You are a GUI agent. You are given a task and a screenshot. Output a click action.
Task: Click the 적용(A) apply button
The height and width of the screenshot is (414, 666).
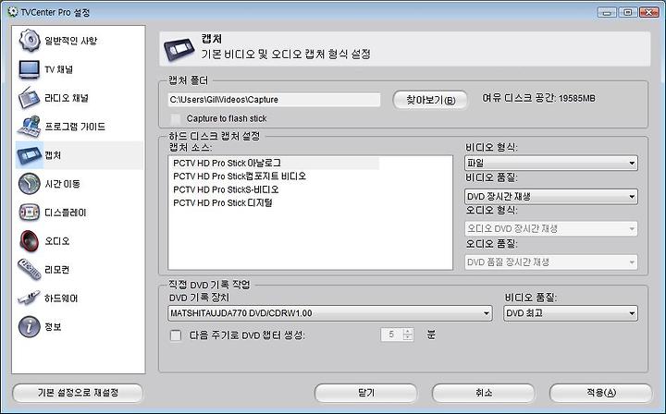click(x=600, y=393)
